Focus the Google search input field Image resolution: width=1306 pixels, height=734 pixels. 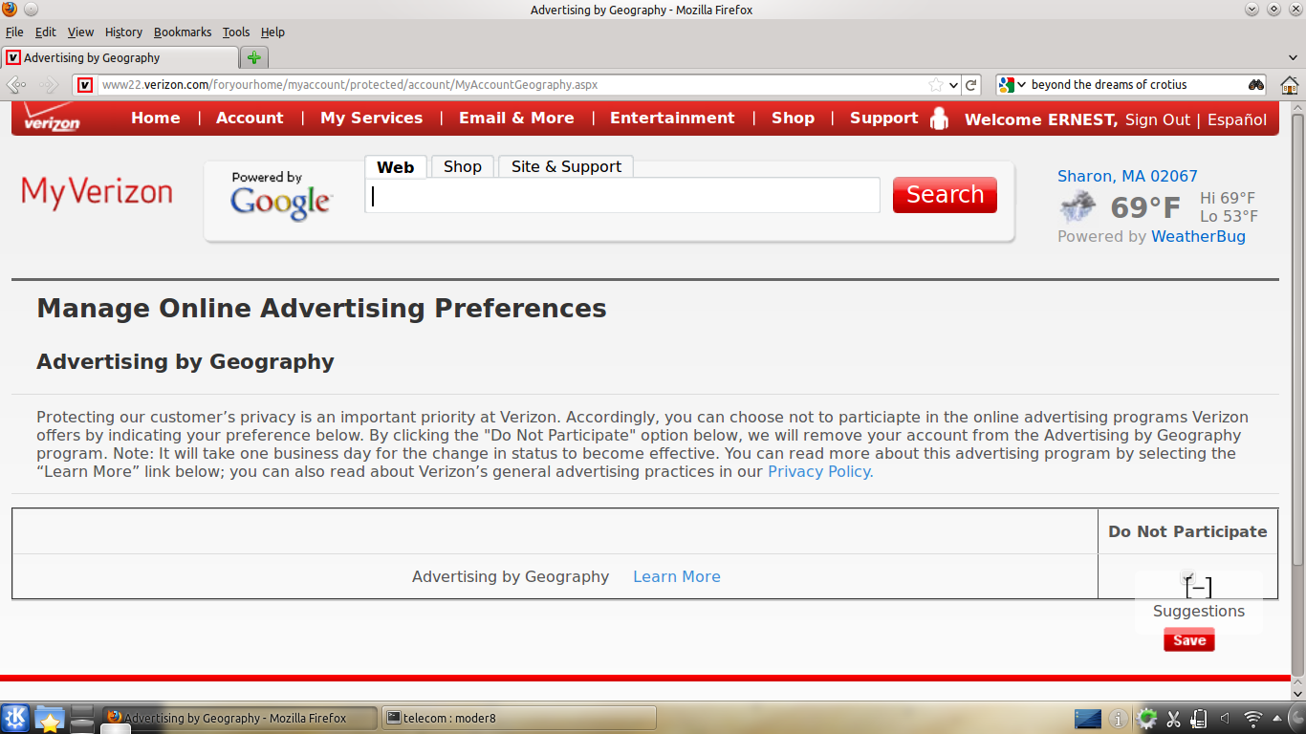[622, 195]
